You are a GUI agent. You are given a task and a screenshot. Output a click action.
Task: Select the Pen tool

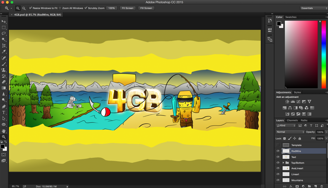4,106
